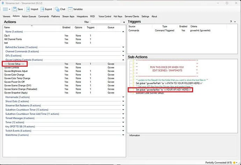Open the Settings tab
The width and height of the screenshot is (241, 165).
point(145,16)
